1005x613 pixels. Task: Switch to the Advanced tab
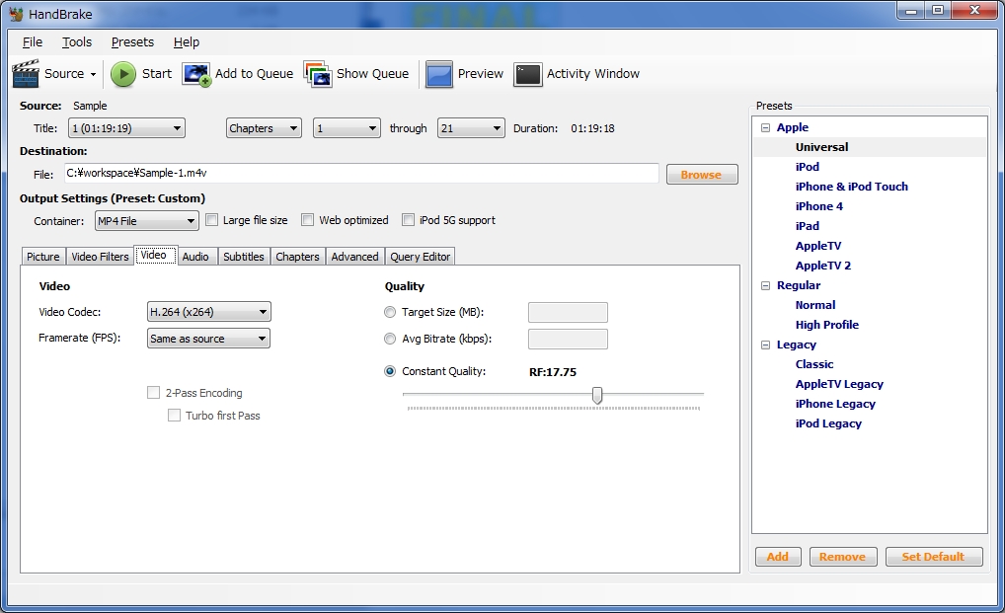354,257
